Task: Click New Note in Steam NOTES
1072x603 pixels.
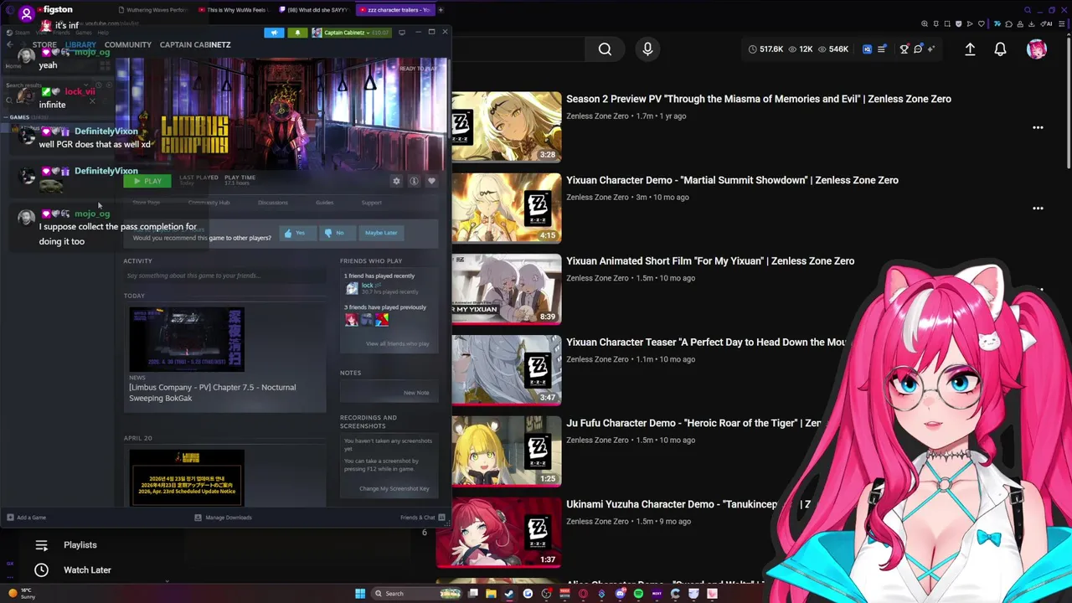Action: coord(416,392)
